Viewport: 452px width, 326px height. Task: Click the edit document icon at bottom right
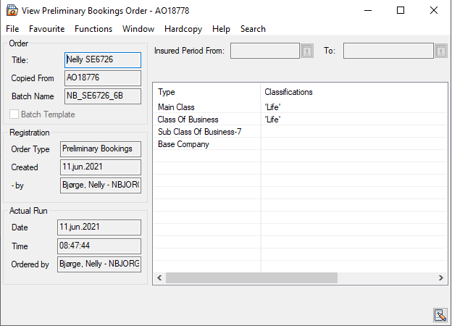[x=439, y=314]
